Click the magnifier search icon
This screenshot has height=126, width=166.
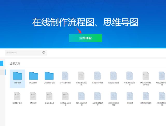pyautogui.click(x=44, y=53)
